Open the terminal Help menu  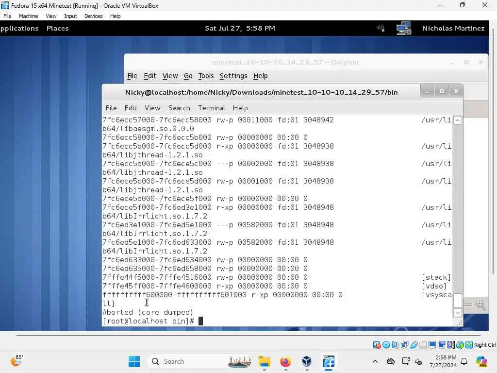[x=240, y=108]
